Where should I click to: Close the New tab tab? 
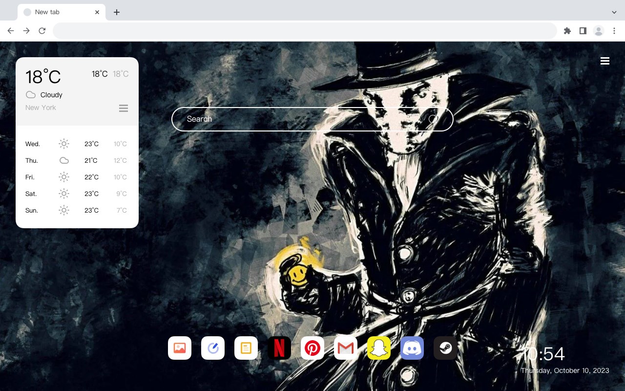[x=97, y=12]
